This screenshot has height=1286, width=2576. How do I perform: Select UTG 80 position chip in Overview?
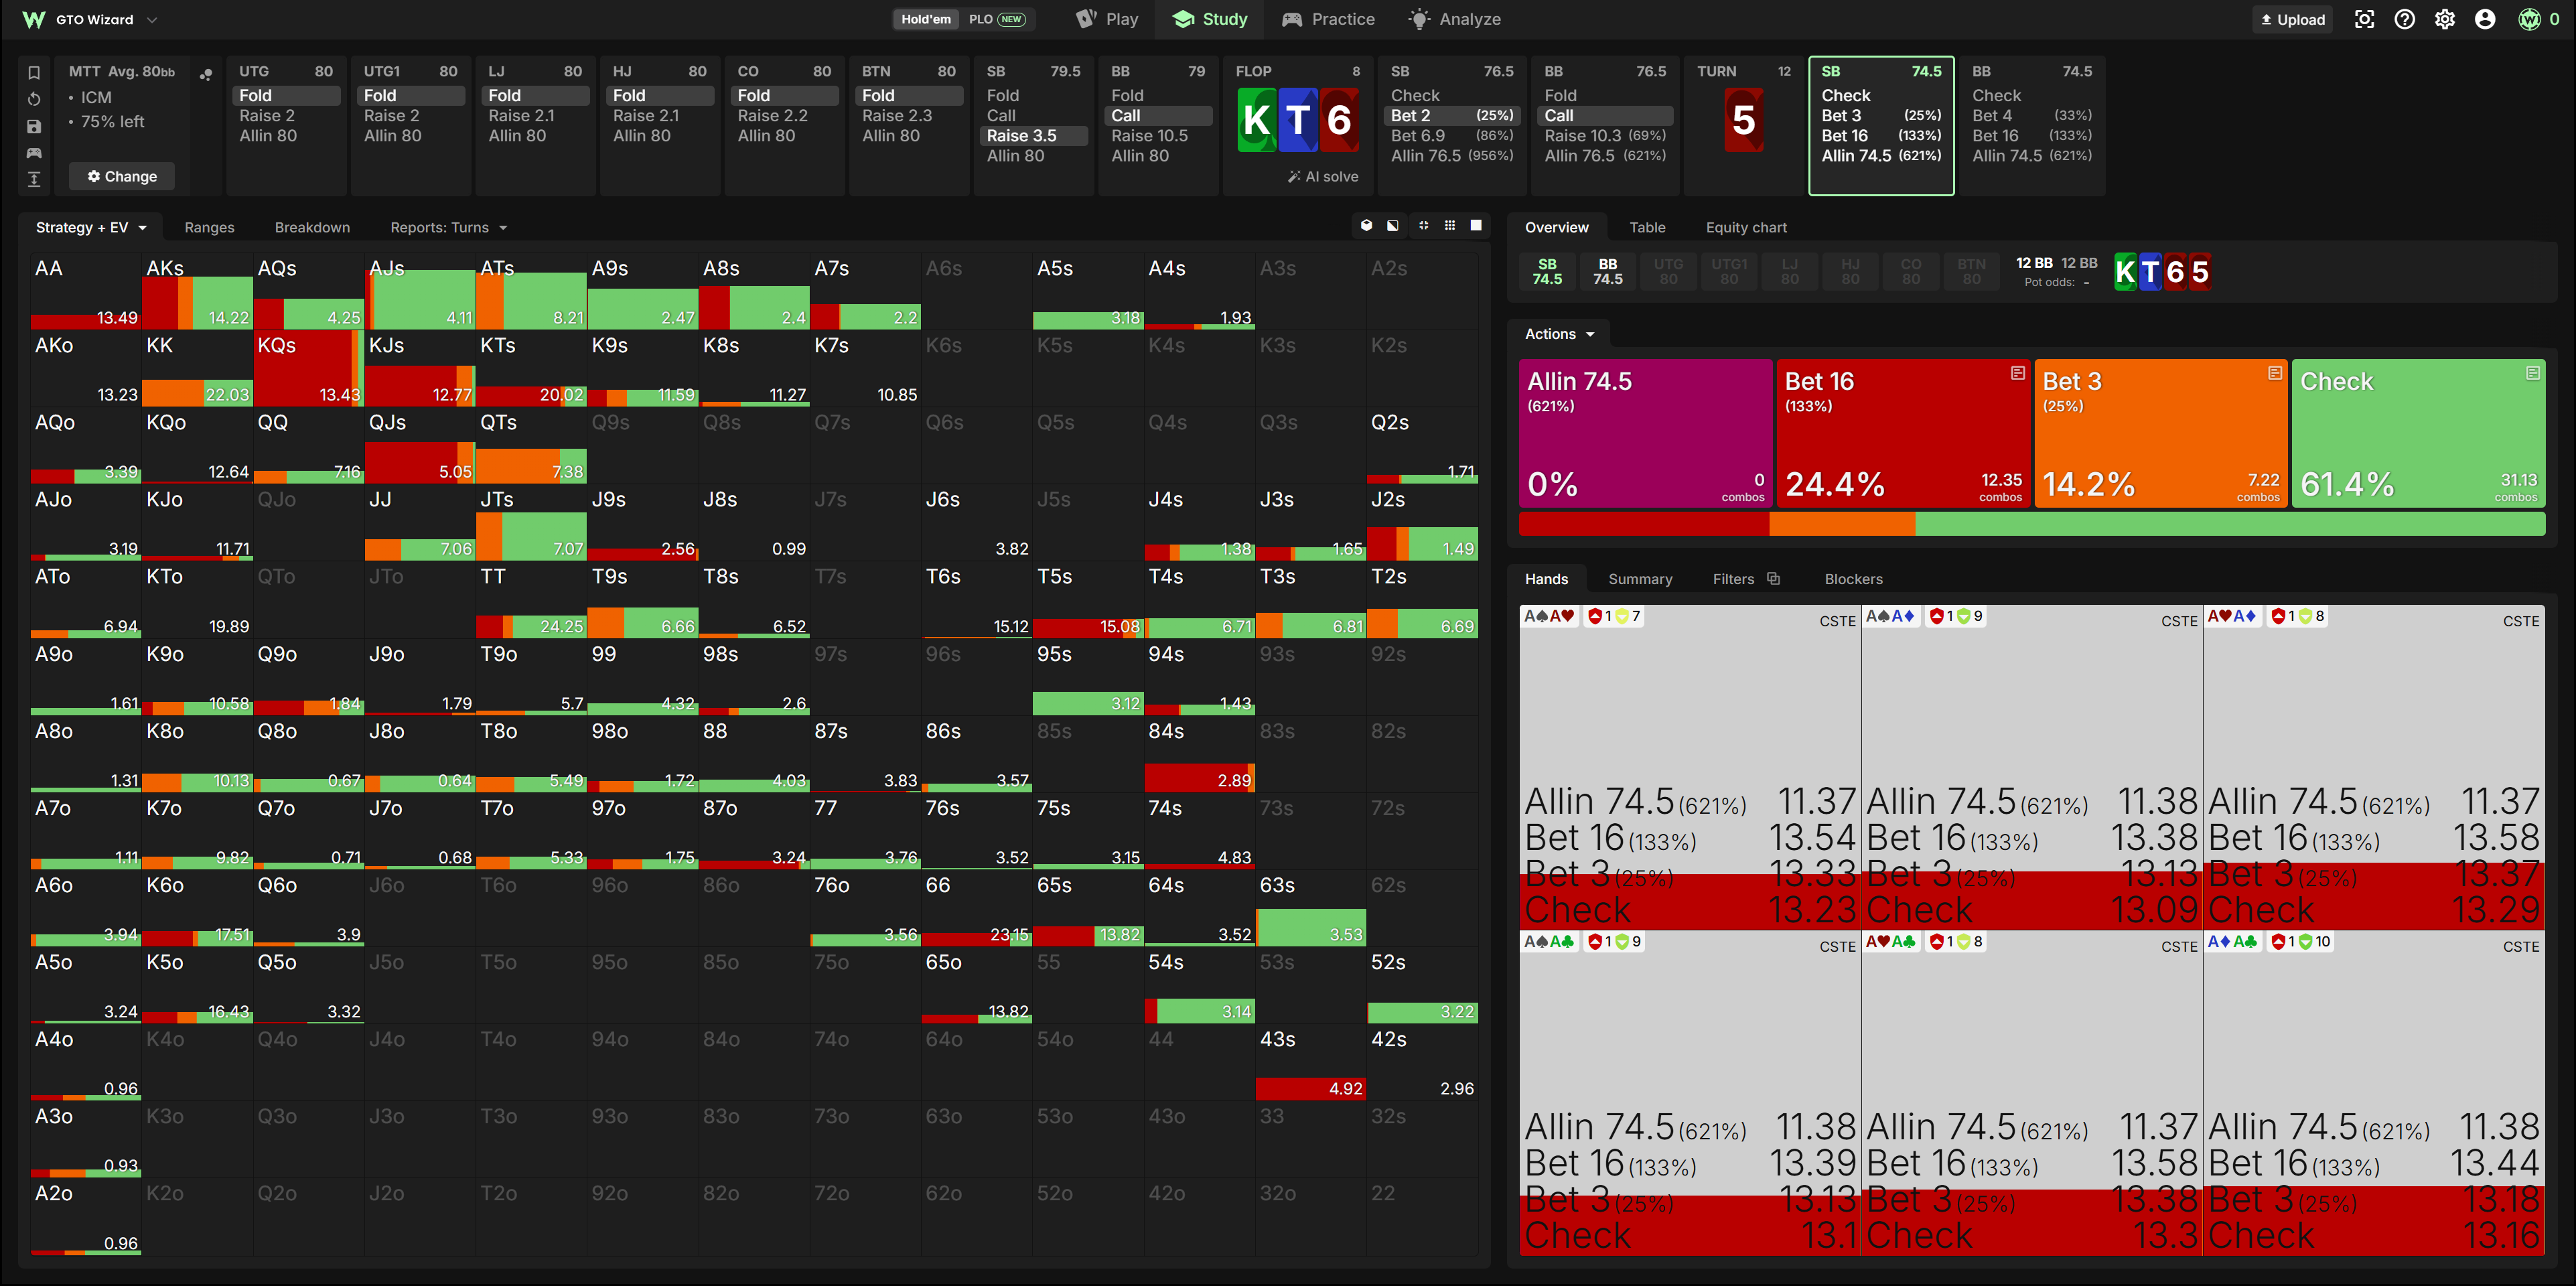[x=1669, y=272]
